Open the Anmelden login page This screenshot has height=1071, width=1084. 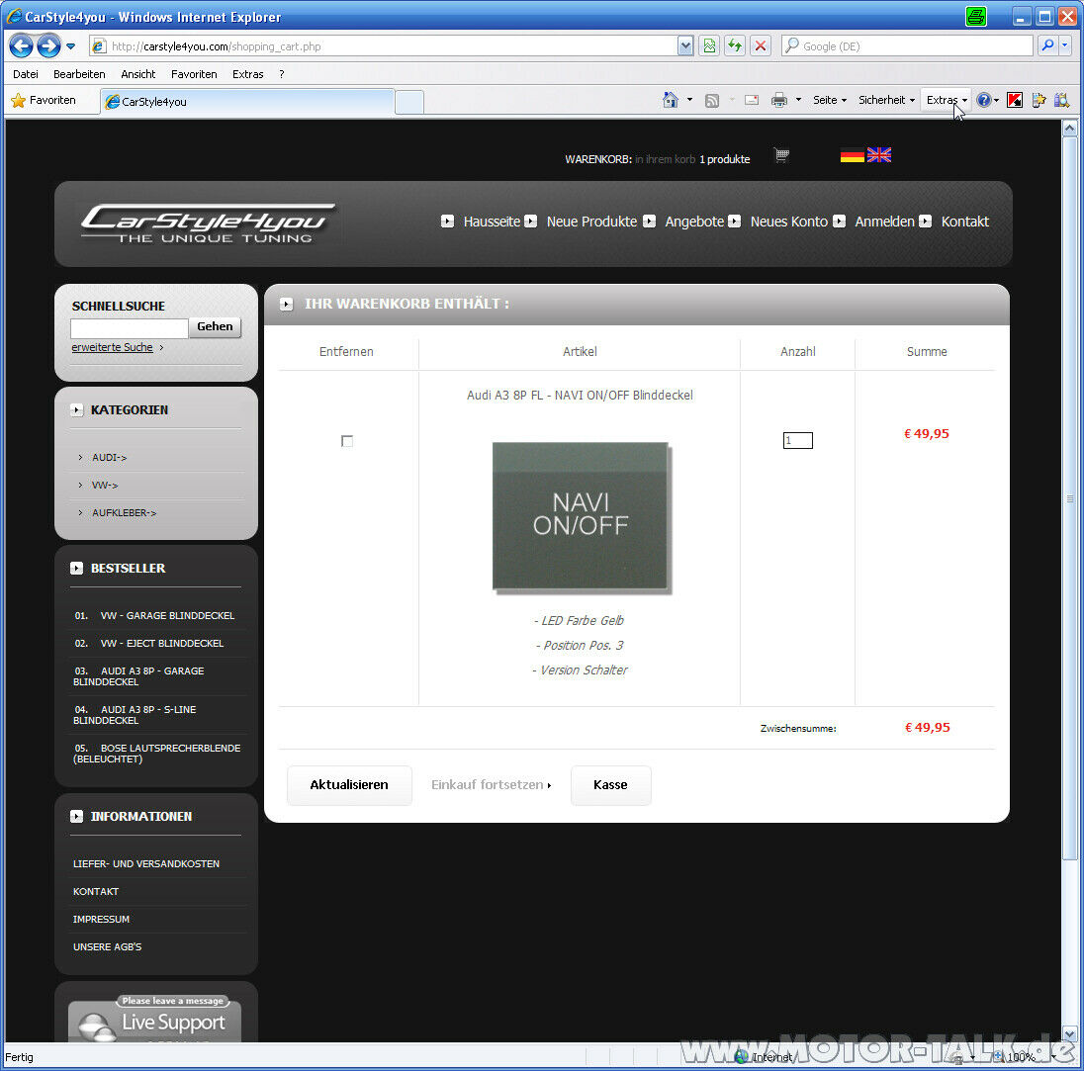coord(884,222)
